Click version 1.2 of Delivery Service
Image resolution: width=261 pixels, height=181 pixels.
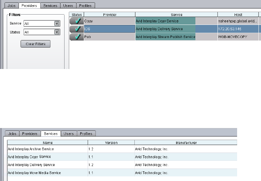tap(111, 165)
